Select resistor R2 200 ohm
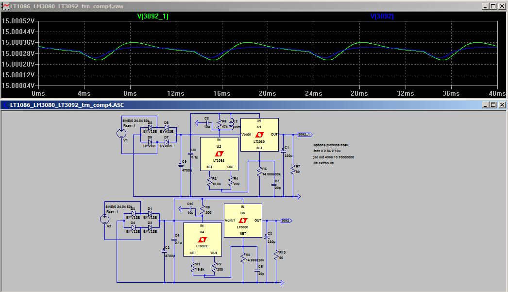Screen dimensions: 508x292 214,267
